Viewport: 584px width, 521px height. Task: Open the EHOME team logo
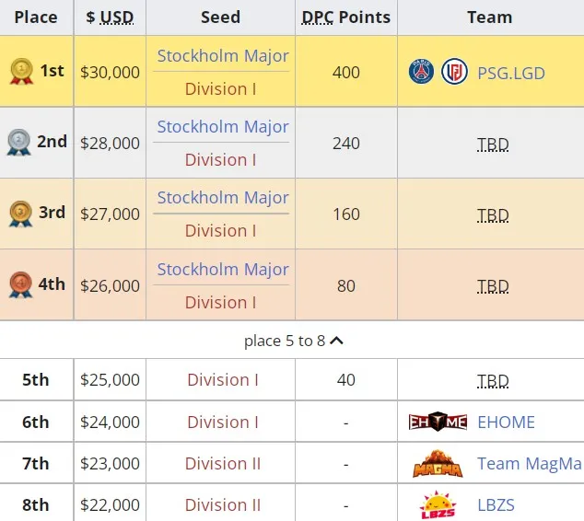[438, 422]
